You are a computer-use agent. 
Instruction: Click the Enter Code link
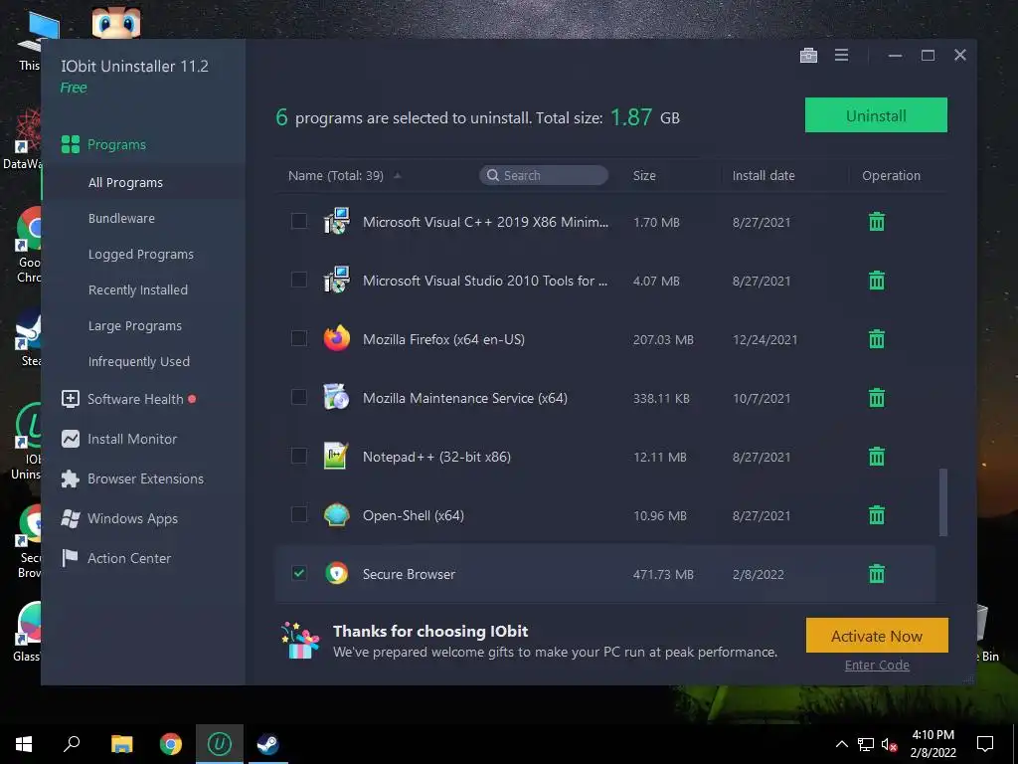877,666
